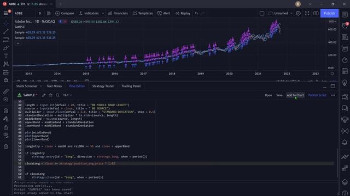Switch to Trading Panel tab
Viewport: 350px width, 196px height.
coord(131,86)
